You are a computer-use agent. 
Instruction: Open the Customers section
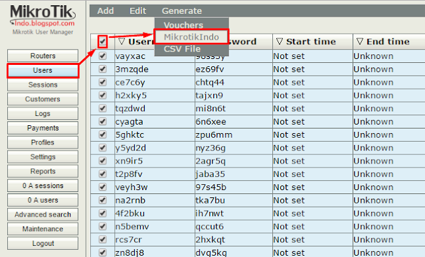click(42, 99)
